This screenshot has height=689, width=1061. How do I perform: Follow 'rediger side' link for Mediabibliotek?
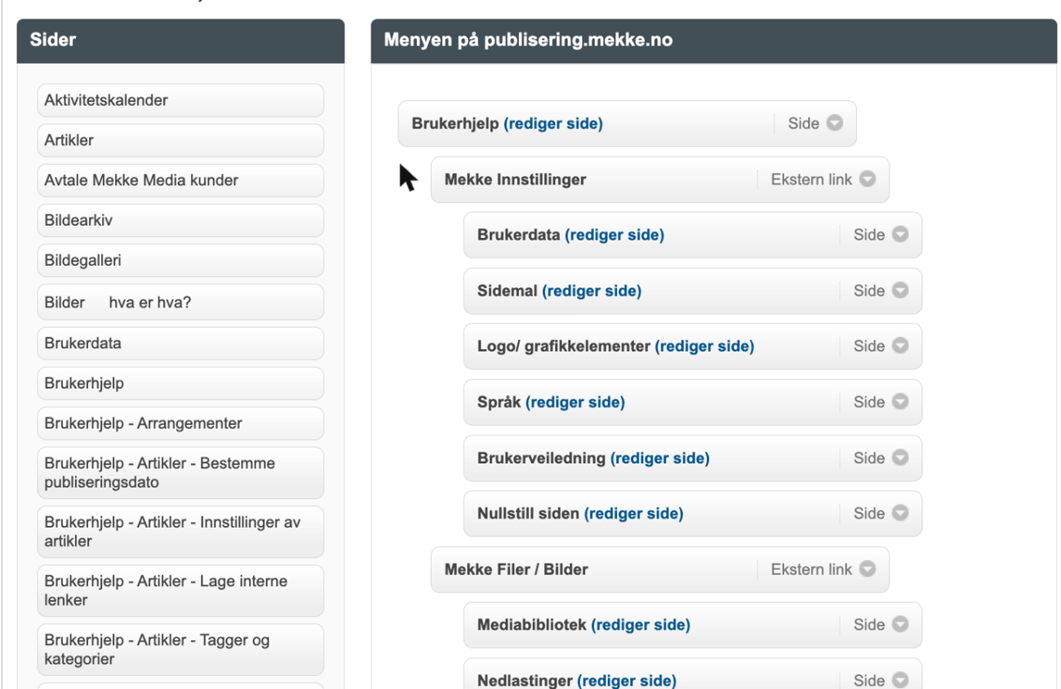tap(641, 625)
